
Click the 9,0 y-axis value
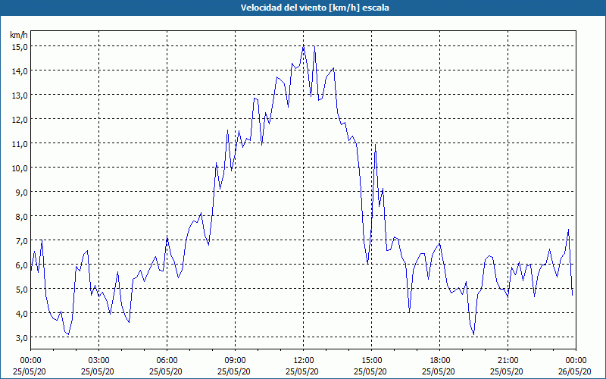pyautogui.click(x=21, y=193)
